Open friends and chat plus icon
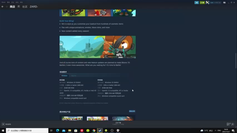The height and width of the screenshot is (133, 237). (233, 124)
